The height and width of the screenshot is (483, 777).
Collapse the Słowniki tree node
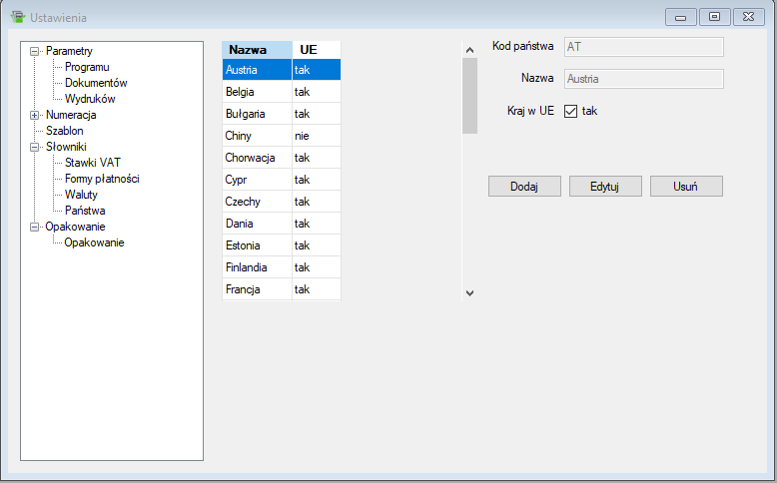coord(35,147)
